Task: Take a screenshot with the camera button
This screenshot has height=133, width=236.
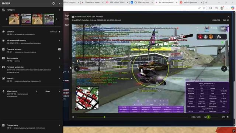Action: click(59, 49)
